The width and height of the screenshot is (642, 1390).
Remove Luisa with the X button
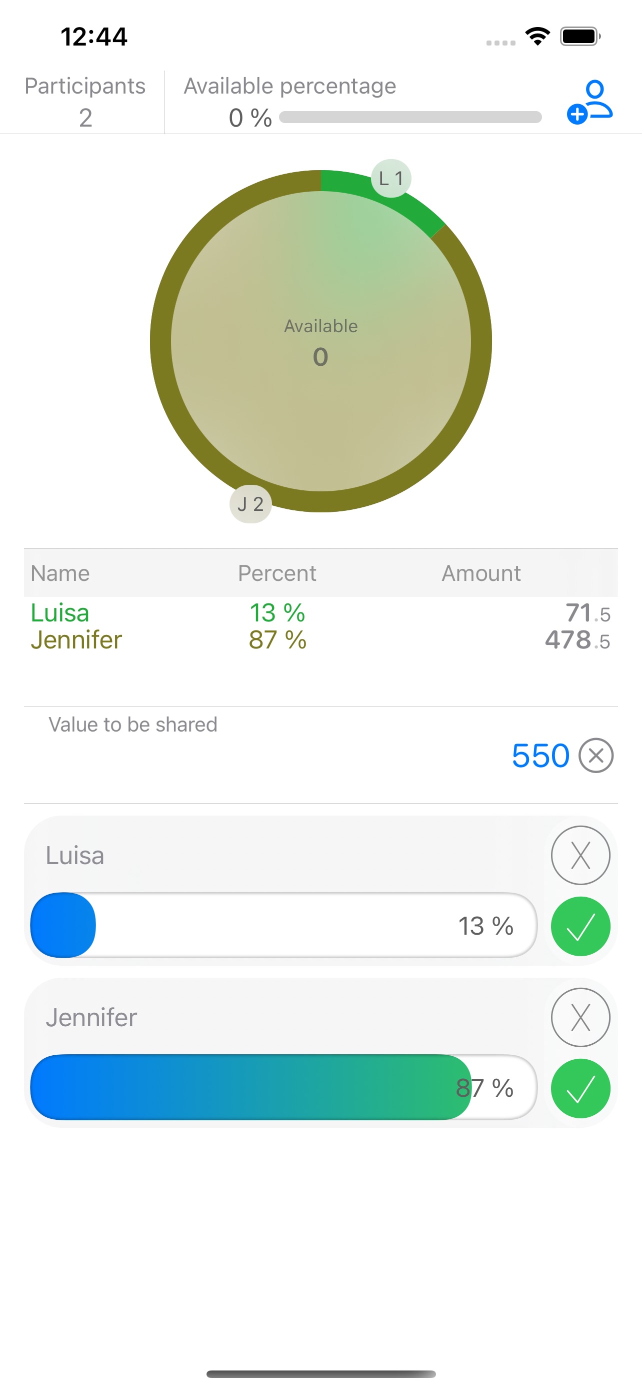coord(580,855)
